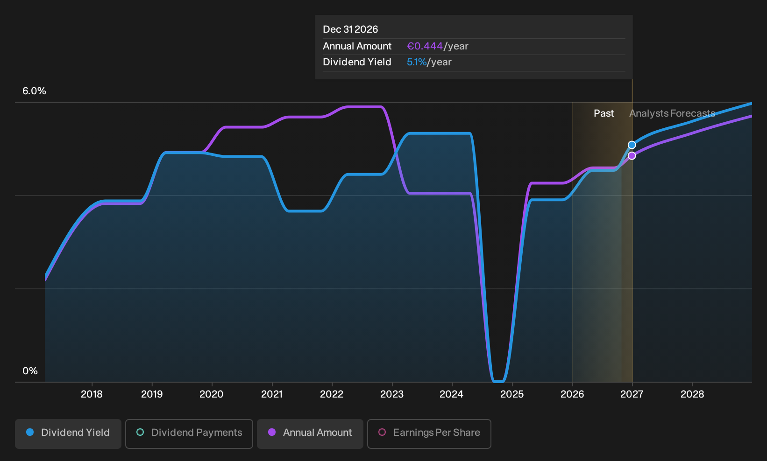Click the Dividend Yield label in tooltip
Image resolution: width=767 pixels, height=461 pixels.
pos(357,62)
